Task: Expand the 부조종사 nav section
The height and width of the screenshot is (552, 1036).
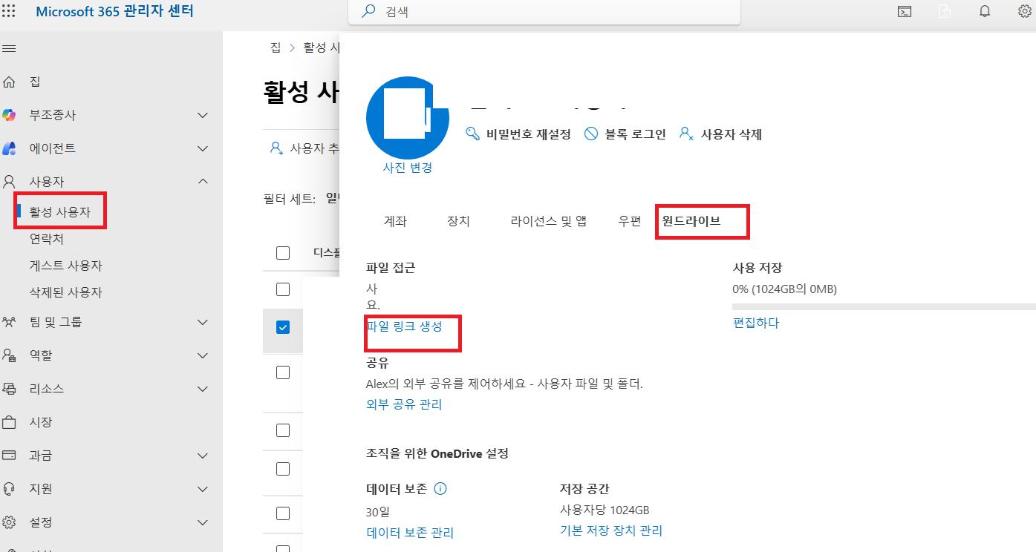Action: click(203, 116)
